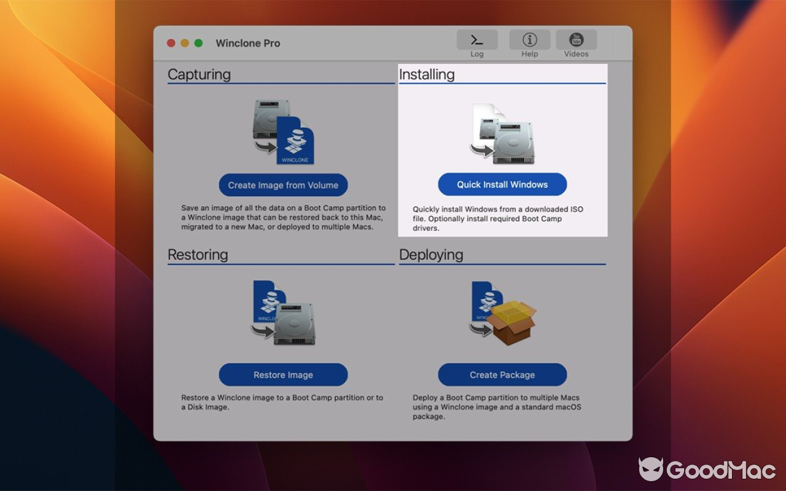Open Videos with the YouTube icon

[576, 42]
